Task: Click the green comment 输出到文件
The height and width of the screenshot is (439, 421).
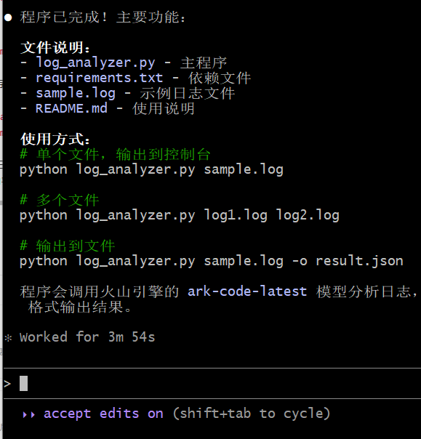Action: tap(67, 246)
